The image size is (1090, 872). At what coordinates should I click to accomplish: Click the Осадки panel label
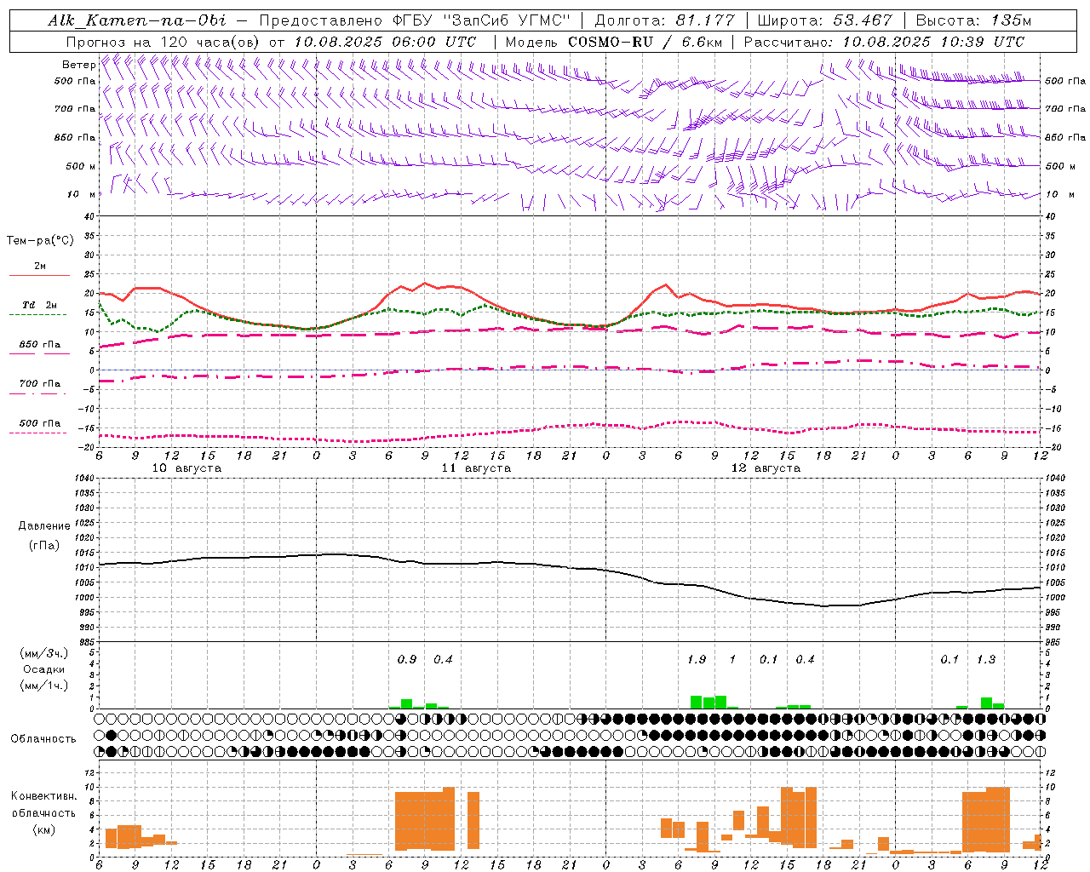click(x=43, y=669)
